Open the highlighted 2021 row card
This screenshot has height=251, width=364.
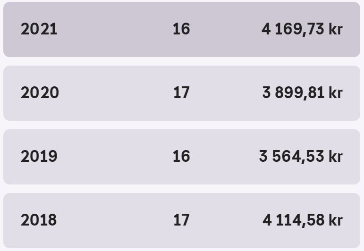[182, 29]
